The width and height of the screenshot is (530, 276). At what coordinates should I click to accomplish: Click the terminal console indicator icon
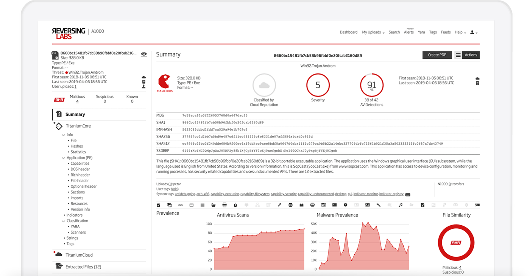click(334, 205)
